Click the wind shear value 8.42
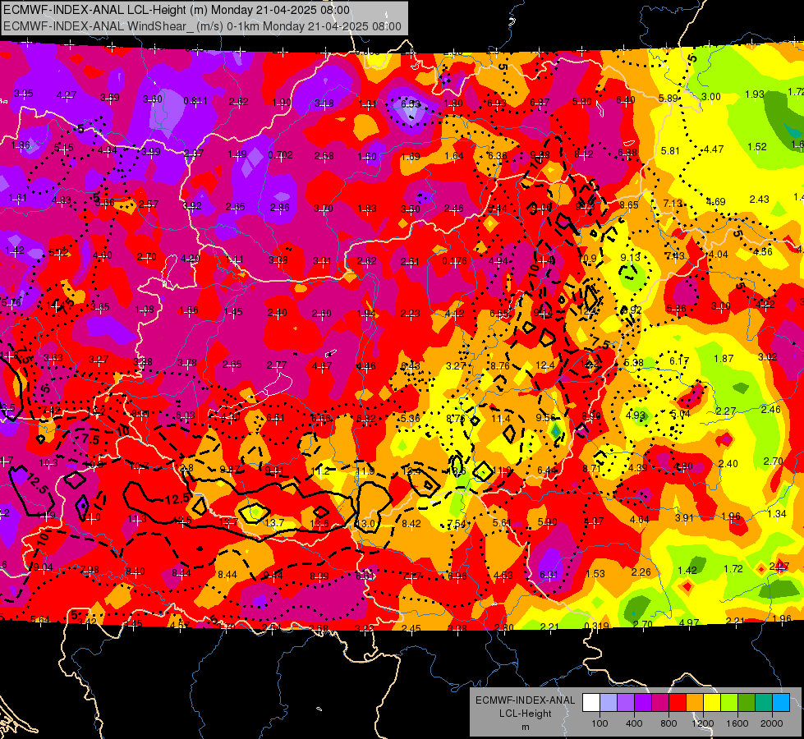The image size is (804, 739). 411,524
